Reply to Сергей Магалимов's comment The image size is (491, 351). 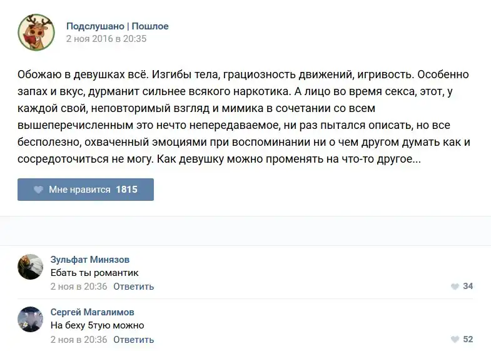coord(134,340)
